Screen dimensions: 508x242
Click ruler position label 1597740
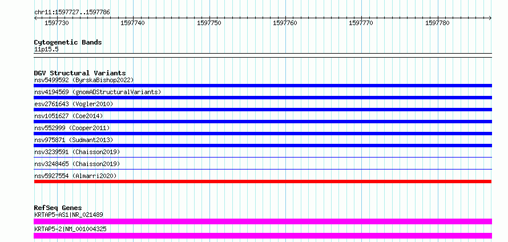tap(133, 23)
